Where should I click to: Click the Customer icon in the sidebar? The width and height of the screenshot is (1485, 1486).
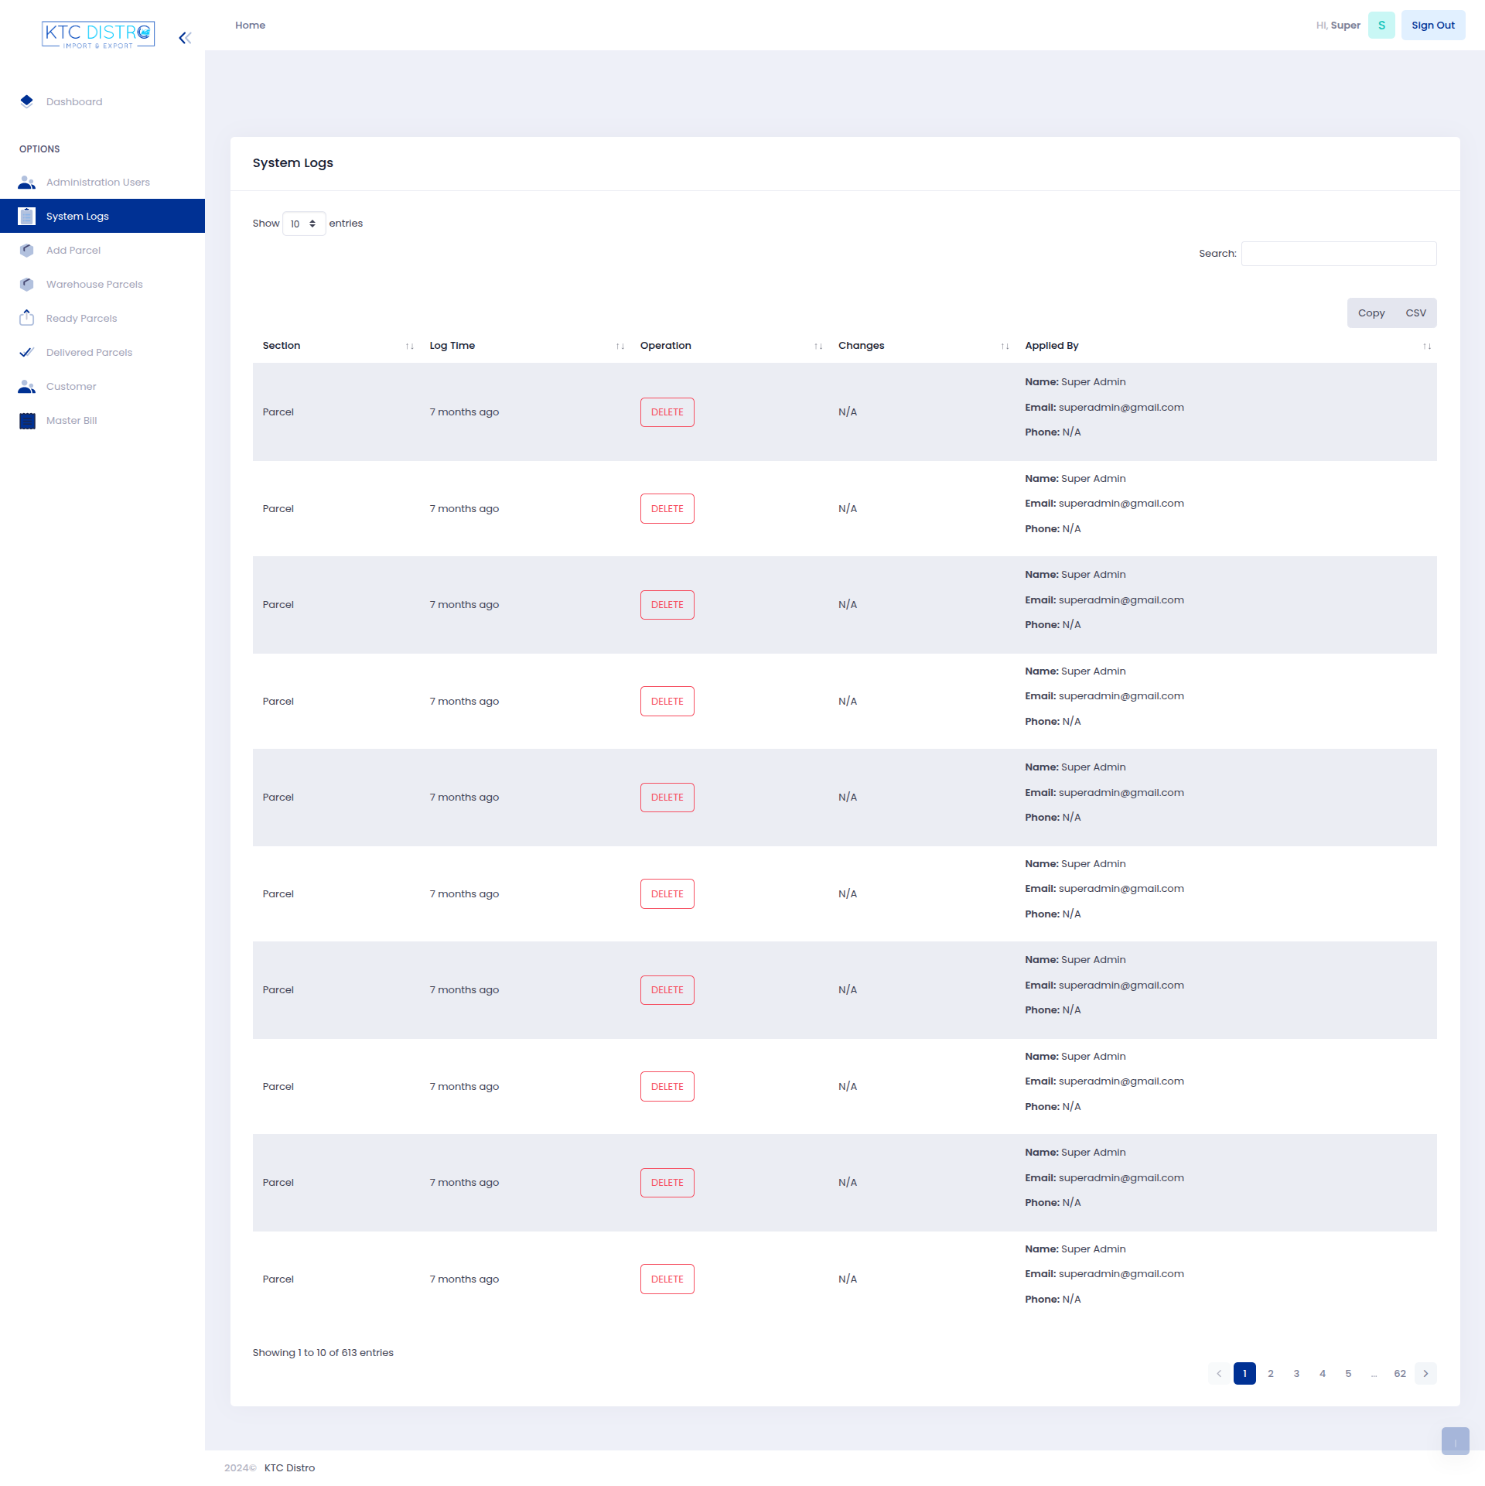27,386
